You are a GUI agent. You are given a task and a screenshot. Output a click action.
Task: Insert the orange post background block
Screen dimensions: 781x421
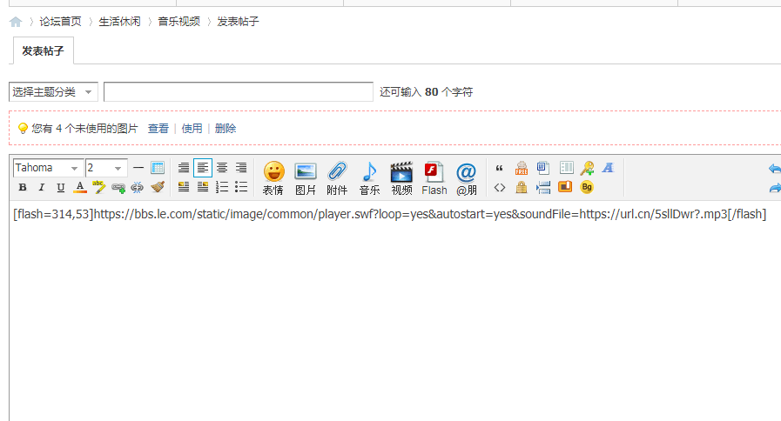565,187
